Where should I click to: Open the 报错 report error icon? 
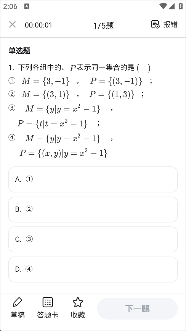click(x=156, y=24)
